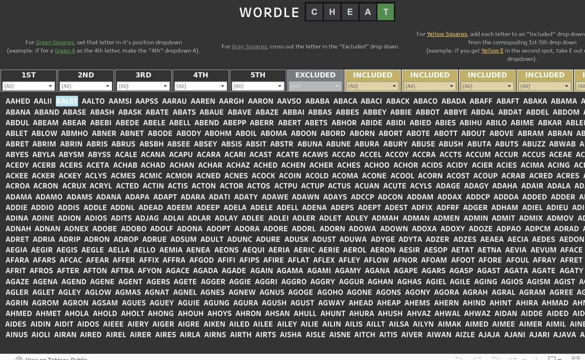585x360 pixels.
Task: Open the second INCLUDED dropdown
Action: coord(430,86)
